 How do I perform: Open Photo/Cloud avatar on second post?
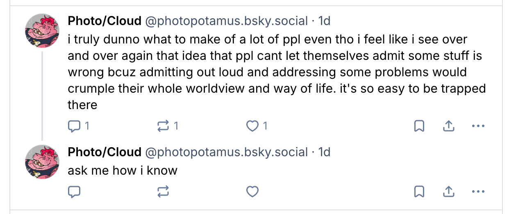pyautogui.click(x=42, y=162)
